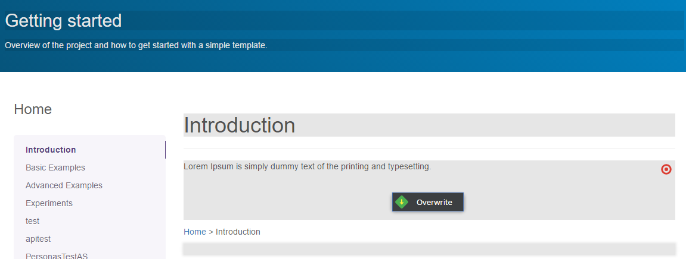Click Introduction in the breadcrumb trail
This screenshot has width=686, height=259.
coord(238,232)
